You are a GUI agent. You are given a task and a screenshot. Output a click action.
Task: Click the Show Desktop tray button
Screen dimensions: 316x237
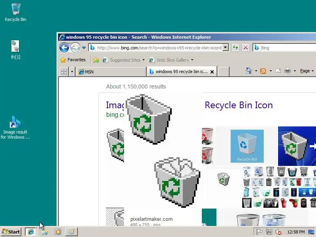click(312, 232)
